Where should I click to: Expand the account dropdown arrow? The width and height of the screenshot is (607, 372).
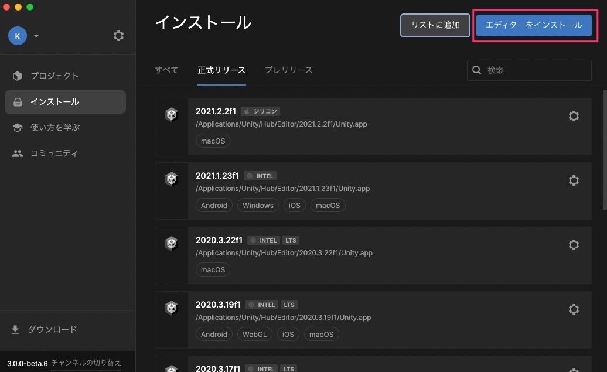(x=36, y=36)
